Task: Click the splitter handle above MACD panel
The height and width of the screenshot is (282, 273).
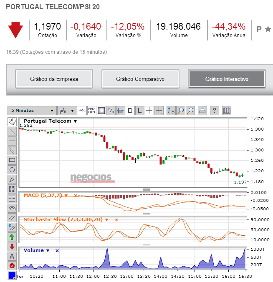Action: 147,189
